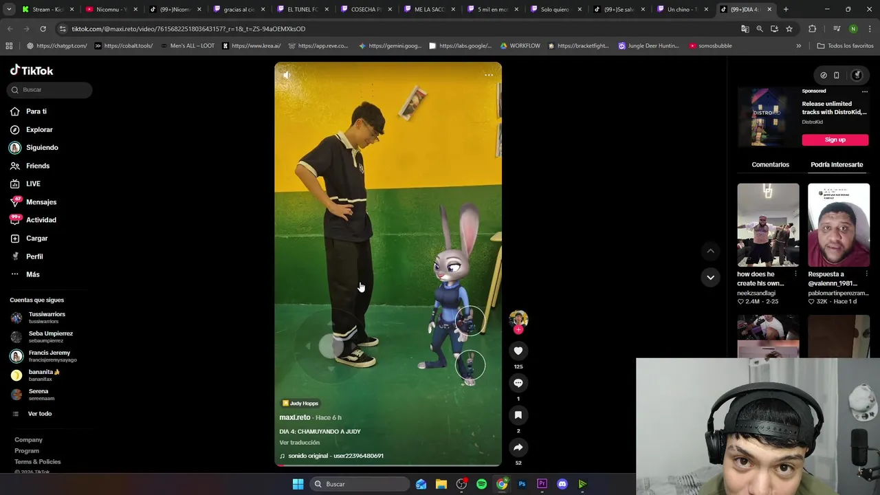This screenshot has width=880, height=495.
Task: Switch to Podría interesarte tab
Action: pos(837,164)
